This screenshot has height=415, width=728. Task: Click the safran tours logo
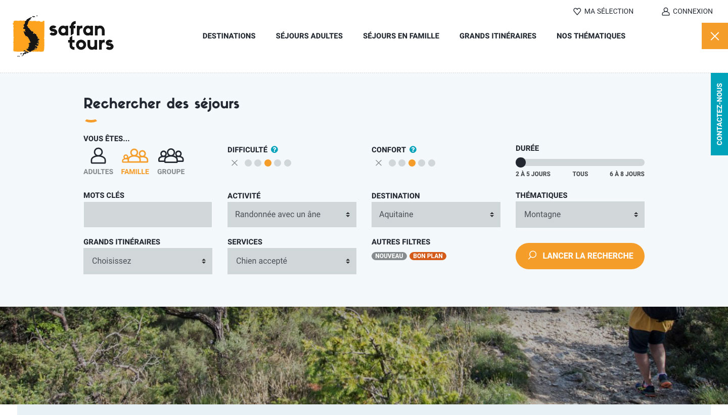coord(63,36)
